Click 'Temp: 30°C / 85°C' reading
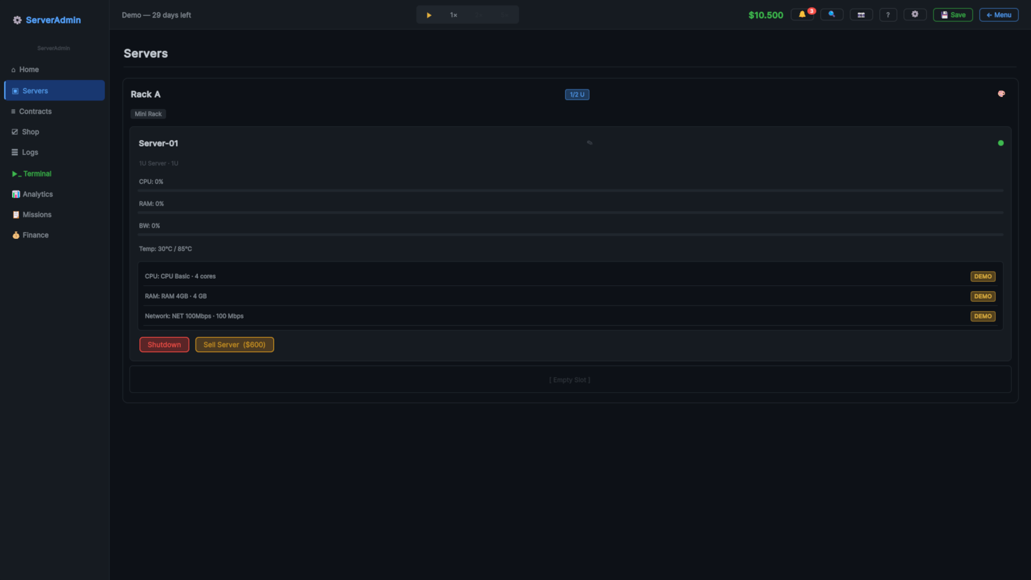This screenshot has height=580, width=1031. [x=165, y=249]
